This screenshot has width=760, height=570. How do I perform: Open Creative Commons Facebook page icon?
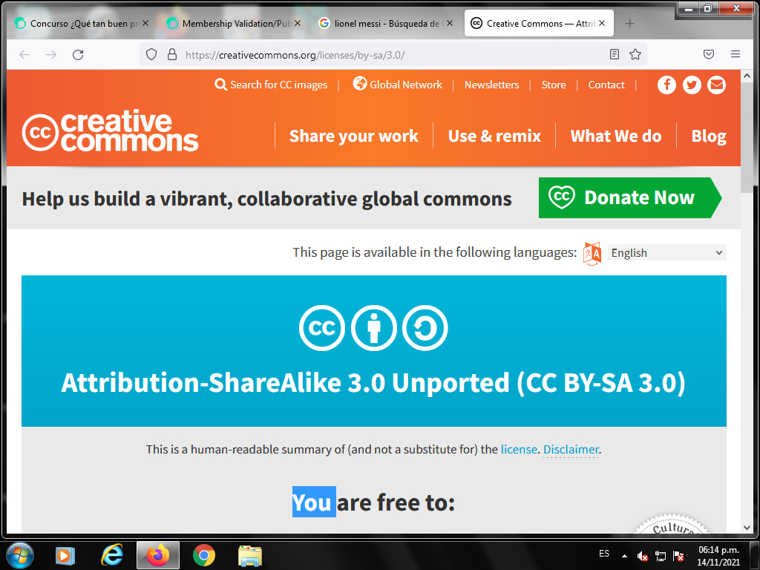(x=666, y=85)
